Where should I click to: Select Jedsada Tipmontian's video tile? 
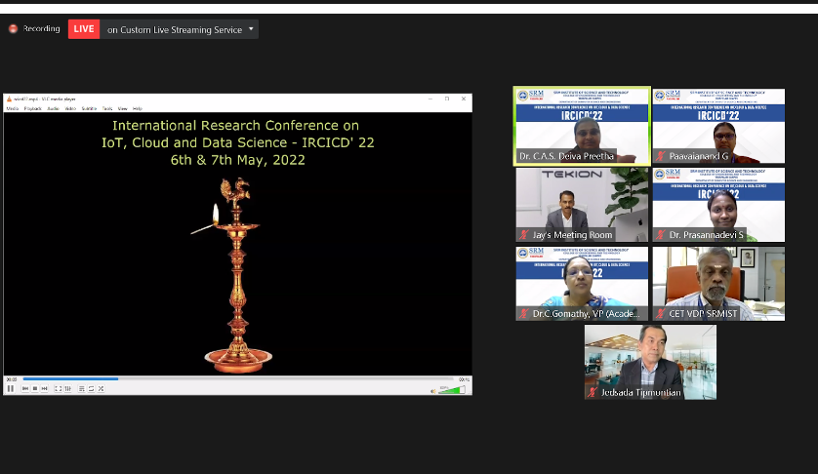pyautogui.click(x=650, y=362)
